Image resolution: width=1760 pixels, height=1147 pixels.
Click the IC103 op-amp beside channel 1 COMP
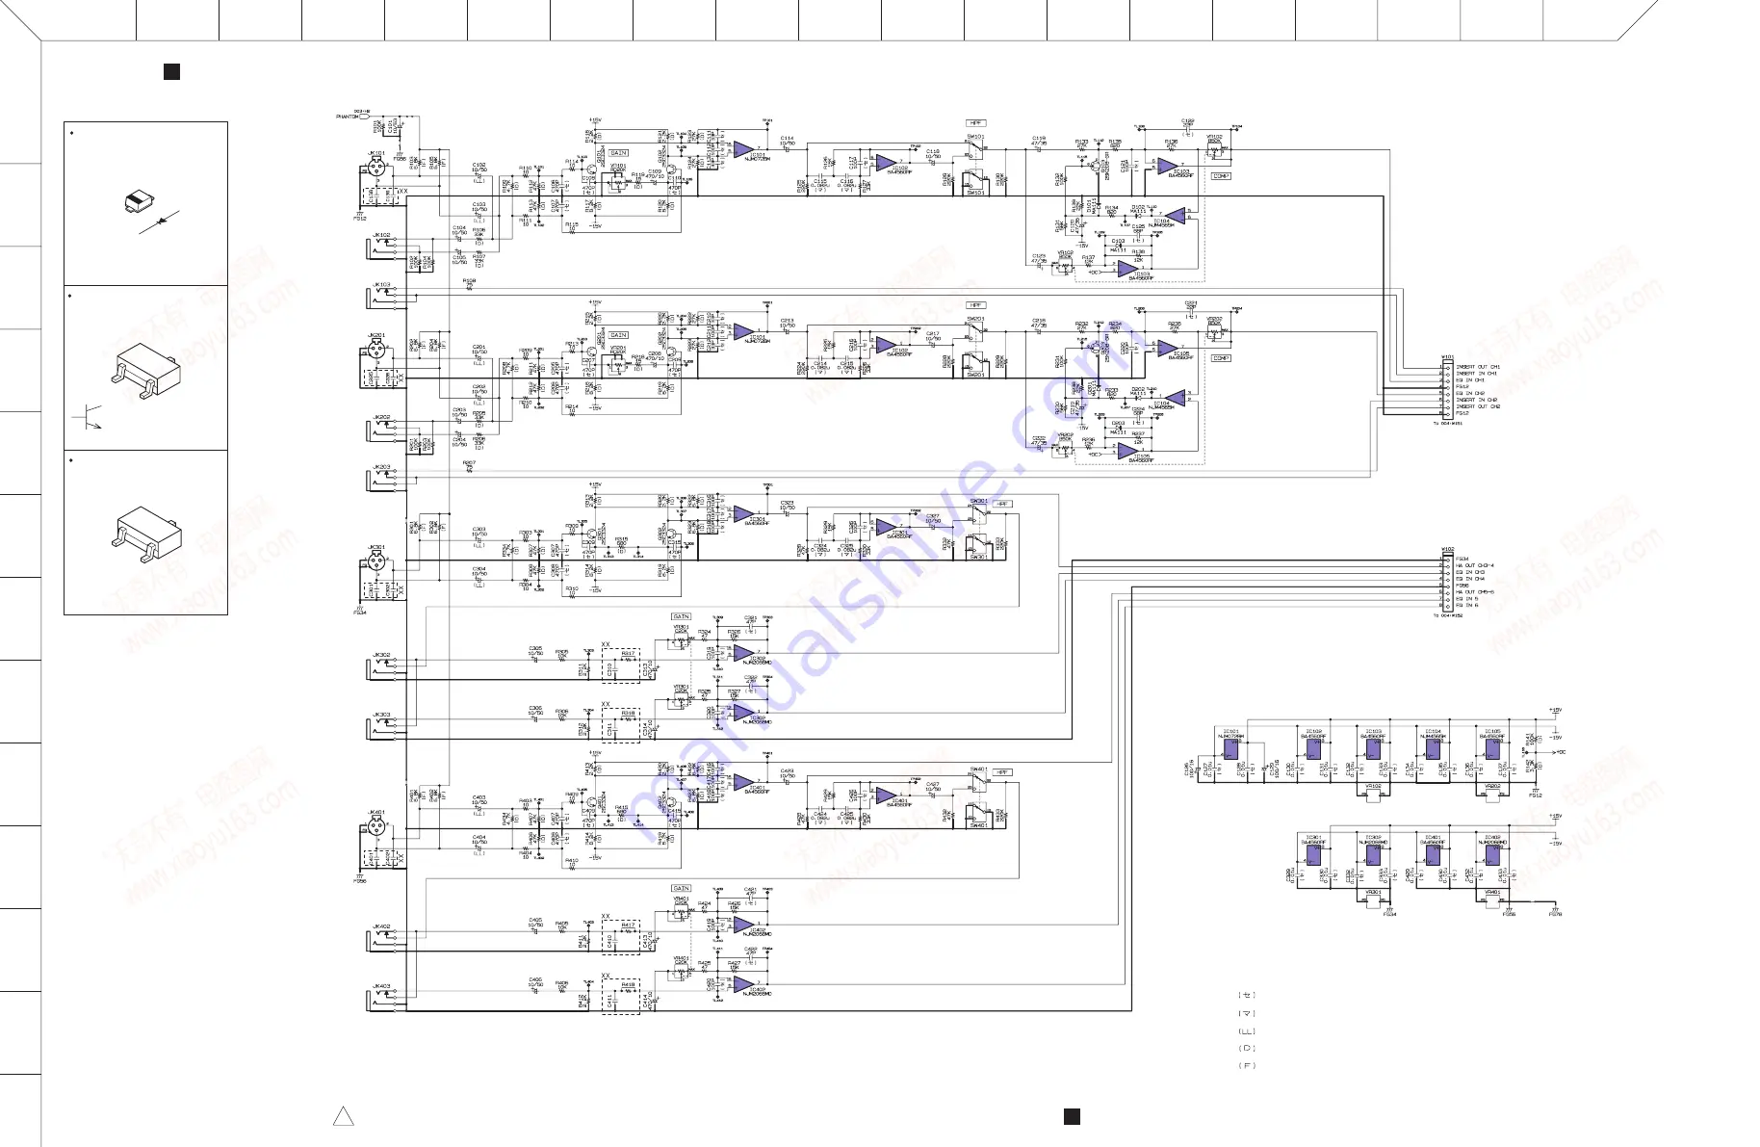pos(1166,167)
